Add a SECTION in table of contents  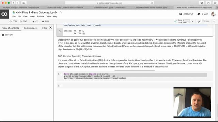click(x=7, y=35)
